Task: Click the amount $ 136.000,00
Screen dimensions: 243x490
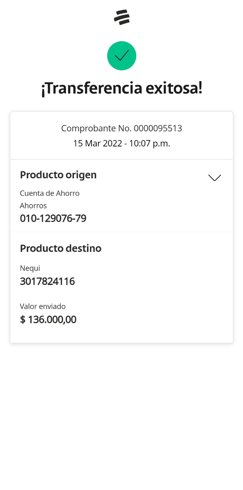Action: [x=48, y=320]
